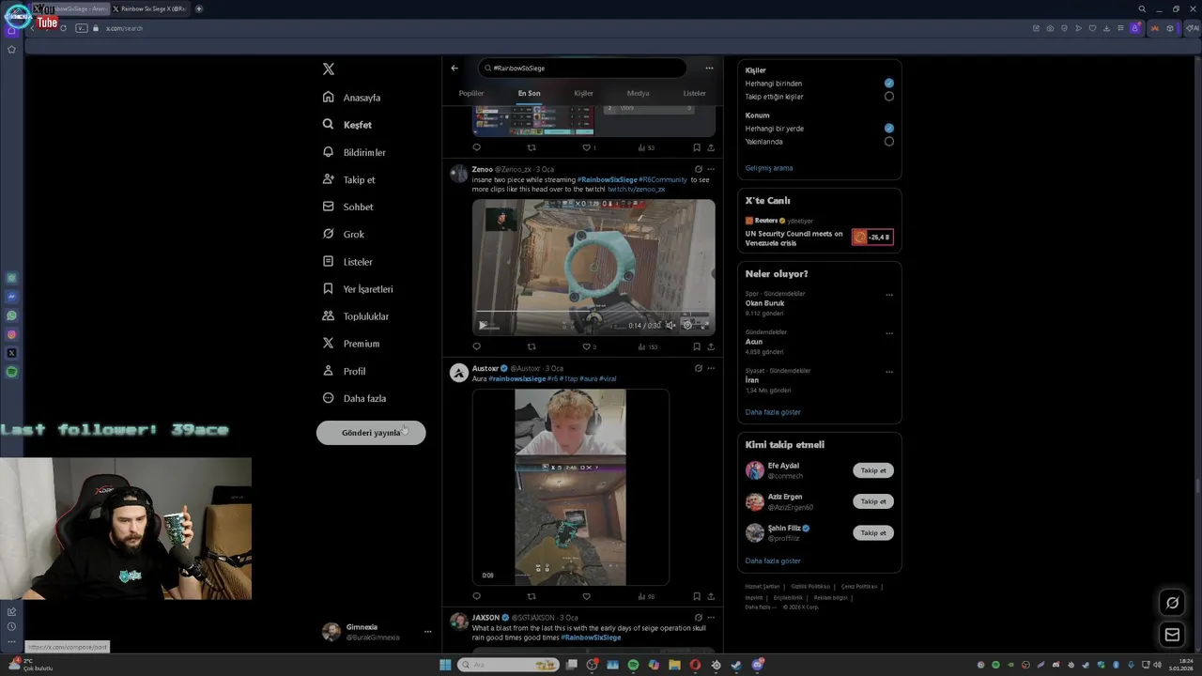Follow Şahin Filiz
The width and height of the screenshot is (1202, 676).
click(x=873, y=532)
